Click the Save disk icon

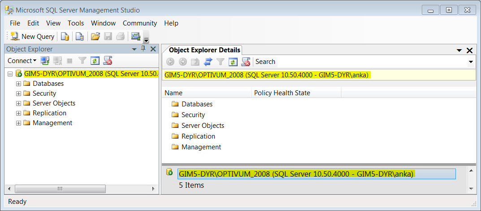point(108,36)
